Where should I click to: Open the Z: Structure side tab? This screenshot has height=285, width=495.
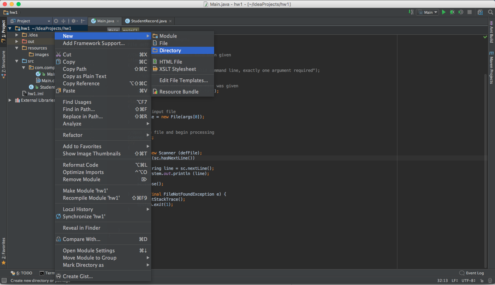pyautogui.click(x=3, y=64)
